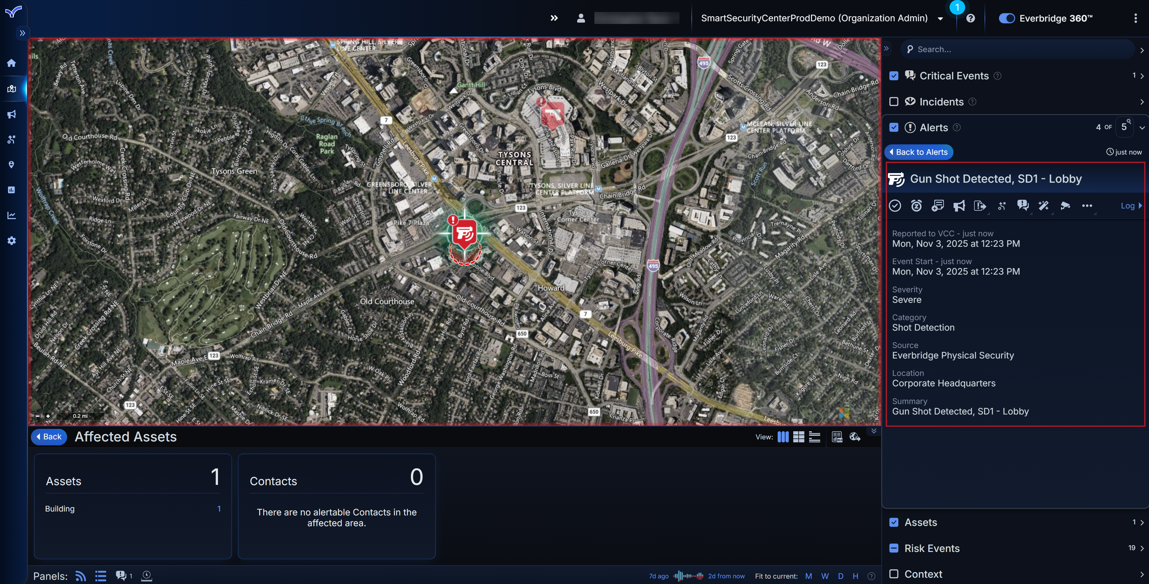Screen dimensions: 1149x584
Task: Export affected assets to XLS
Action: [x=837, y=437]
